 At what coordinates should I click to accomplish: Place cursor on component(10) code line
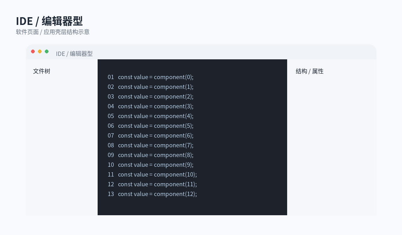[157, 175]
